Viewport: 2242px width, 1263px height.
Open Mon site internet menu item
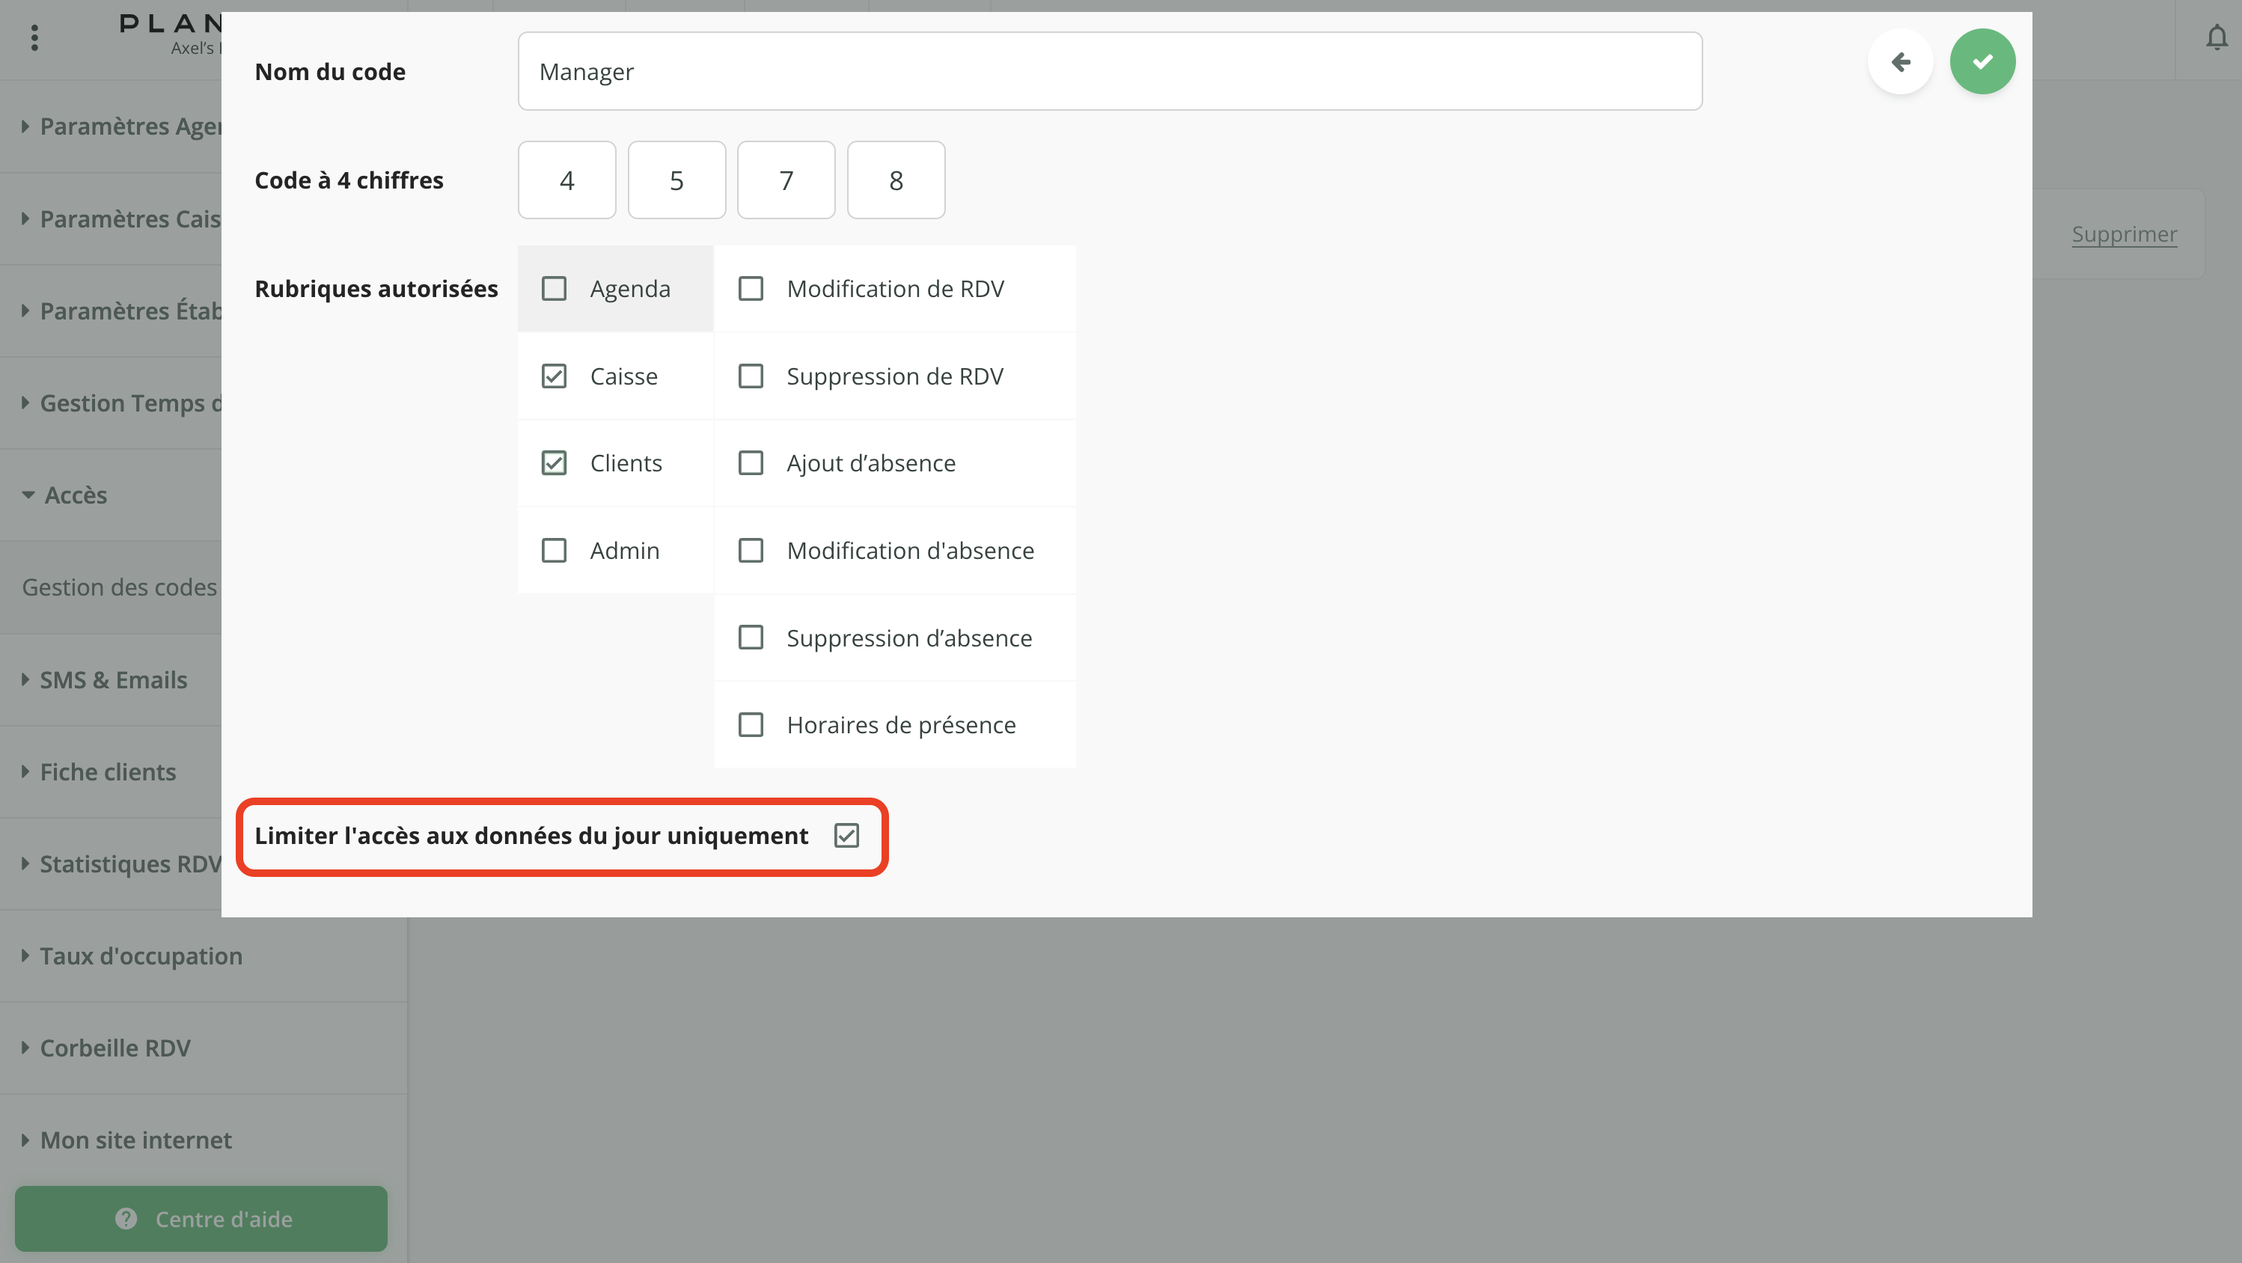pos(135,1140)
